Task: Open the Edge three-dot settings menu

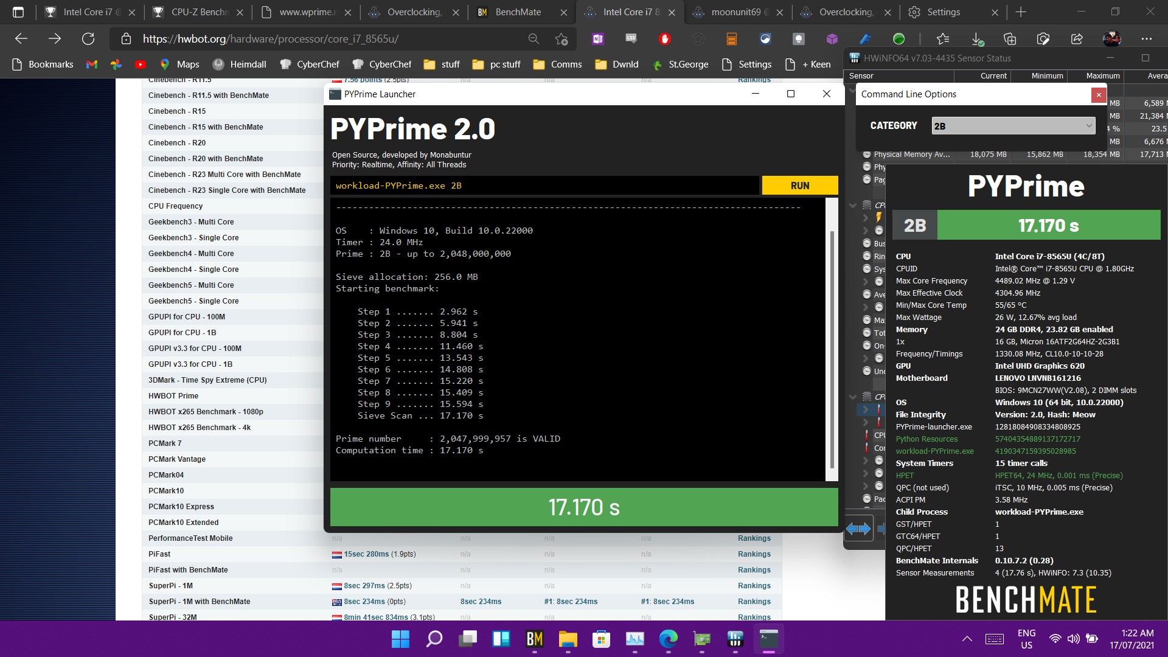Action: click(1147, 39)
